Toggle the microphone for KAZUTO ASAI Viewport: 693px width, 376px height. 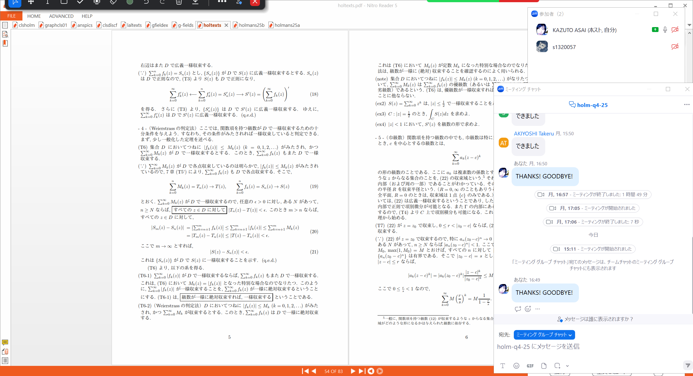click(665, 30)
